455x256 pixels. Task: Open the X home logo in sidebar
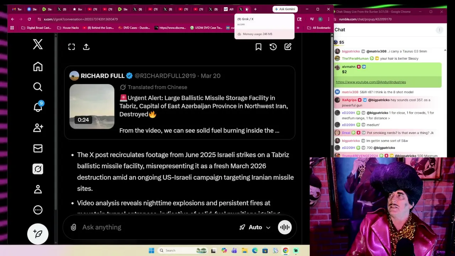coord(38,44)
